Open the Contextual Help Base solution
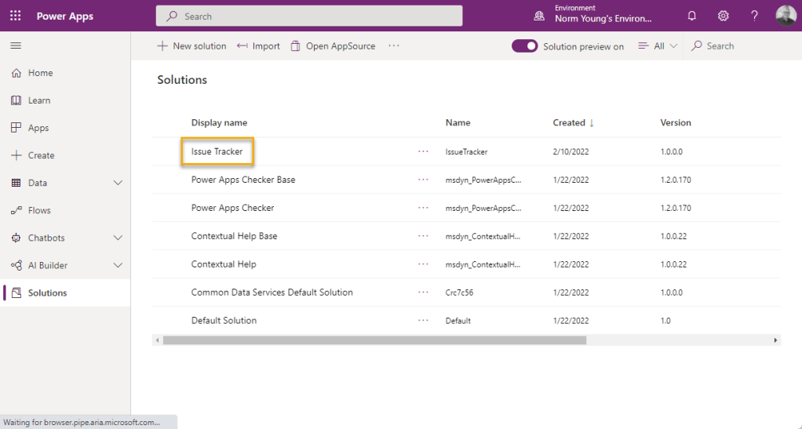Screen dimensions: 802x429 [235, 236]
